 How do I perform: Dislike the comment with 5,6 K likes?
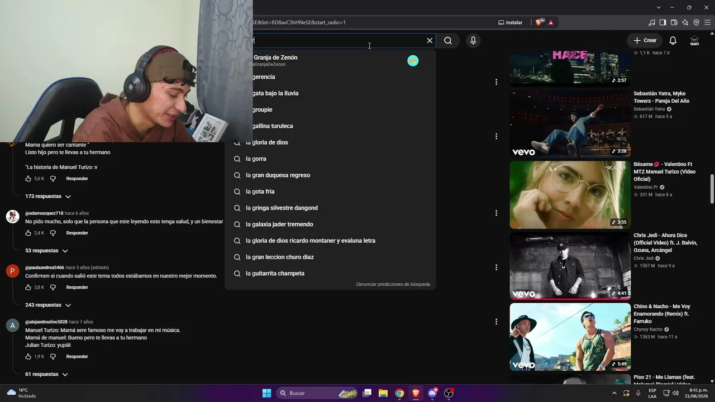coord(53,179)
